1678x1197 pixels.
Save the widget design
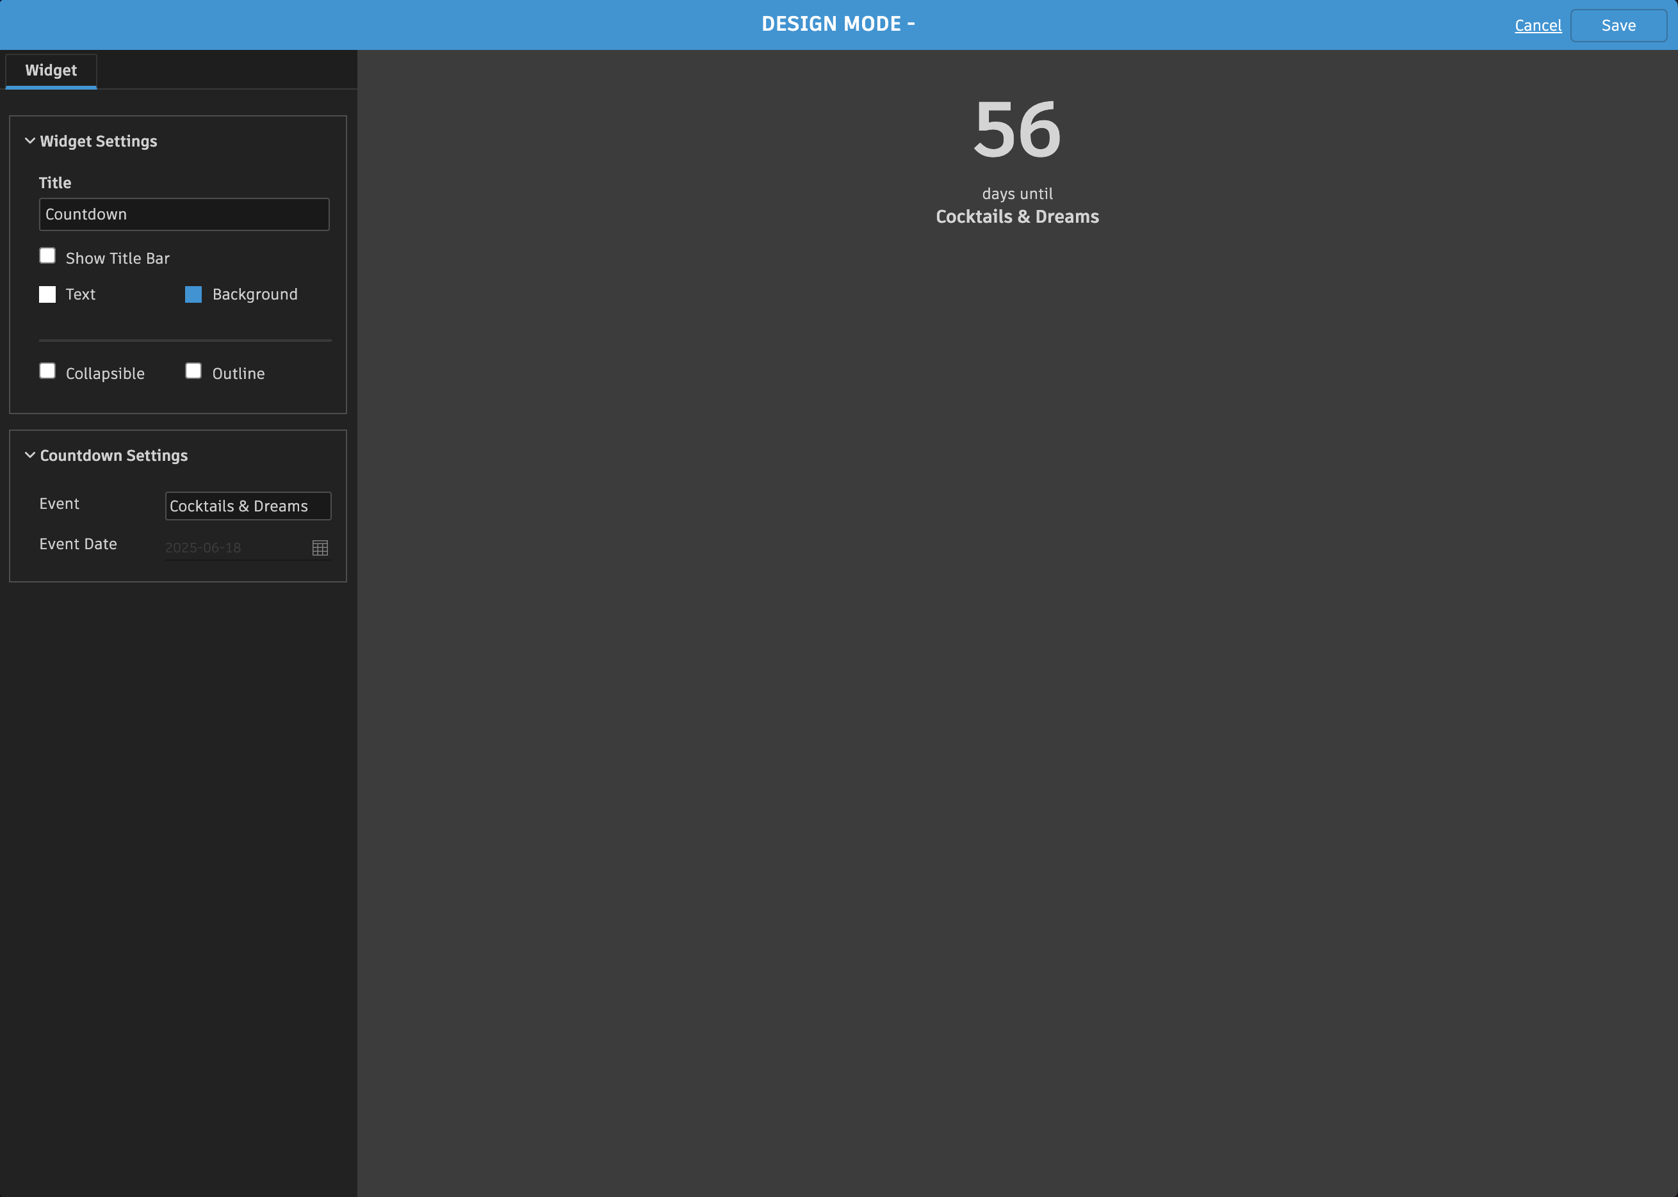click(1618, 26)
